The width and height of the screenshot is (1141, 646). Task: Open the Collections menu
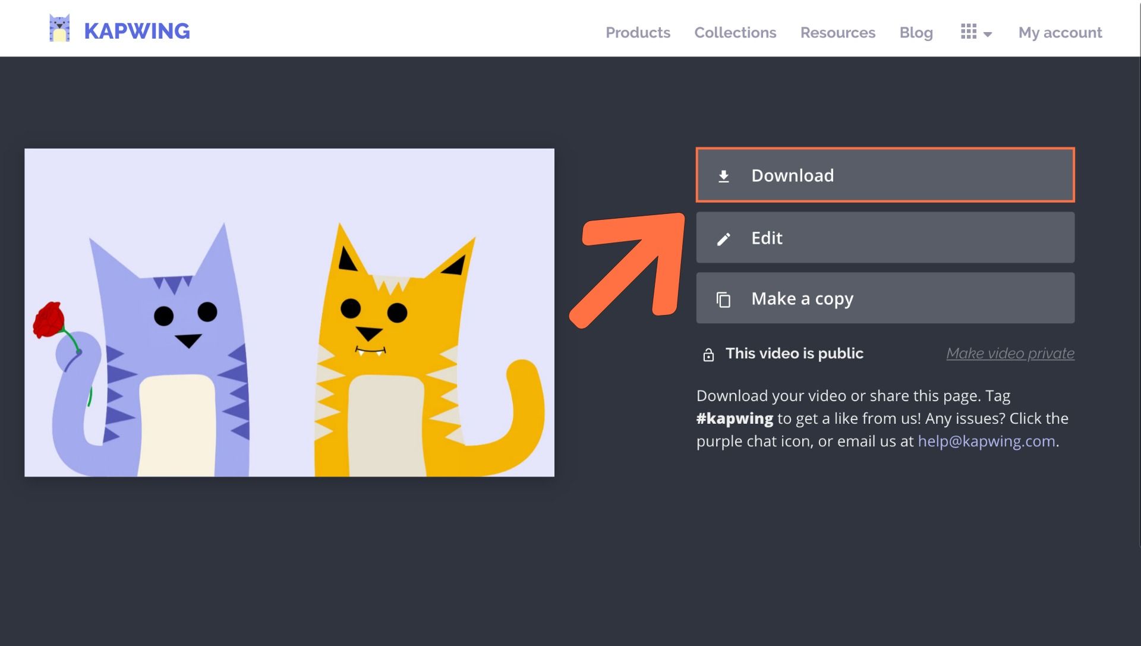point(735,33)
